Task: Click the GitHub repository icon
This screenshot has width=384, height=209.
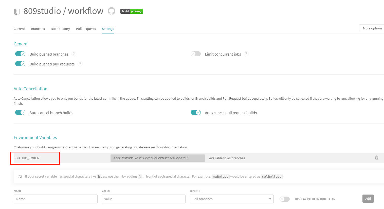Action: (112, 11)
